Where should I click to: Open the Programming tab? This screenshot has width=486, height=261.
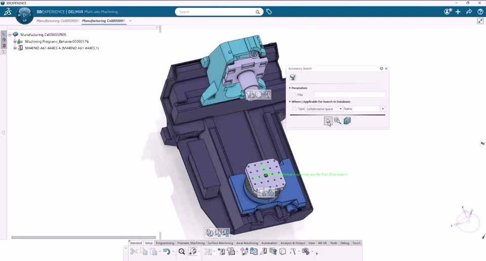pyautogui.click(x=165, y=243)
